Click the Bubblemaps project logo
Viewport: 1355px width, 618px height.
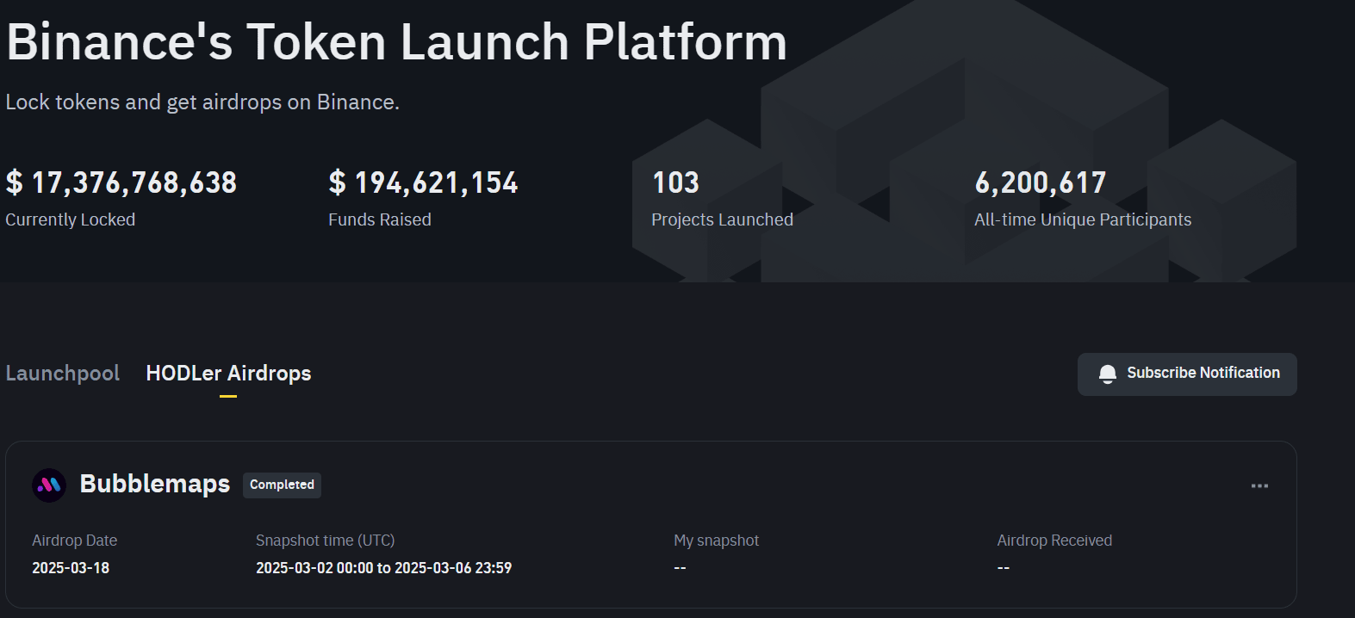pos(49,485)
